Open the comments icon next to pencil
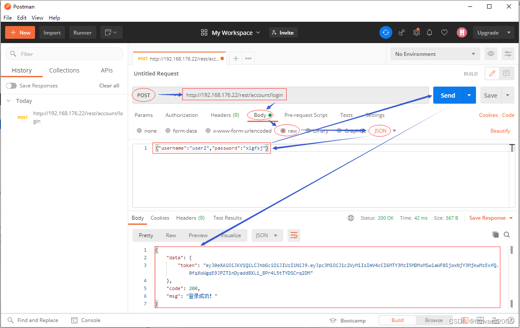Image resolution: width=520 pixels, height=328 pixels. tap(506, 73)
